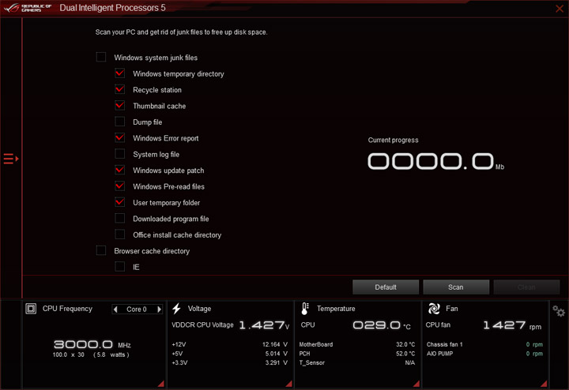The width and height of the screenshot is (569, 390).
Task: Select next core with right arrow
Action: (159, 309)
